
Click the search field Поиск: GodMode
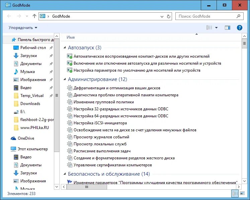(210, 16)
